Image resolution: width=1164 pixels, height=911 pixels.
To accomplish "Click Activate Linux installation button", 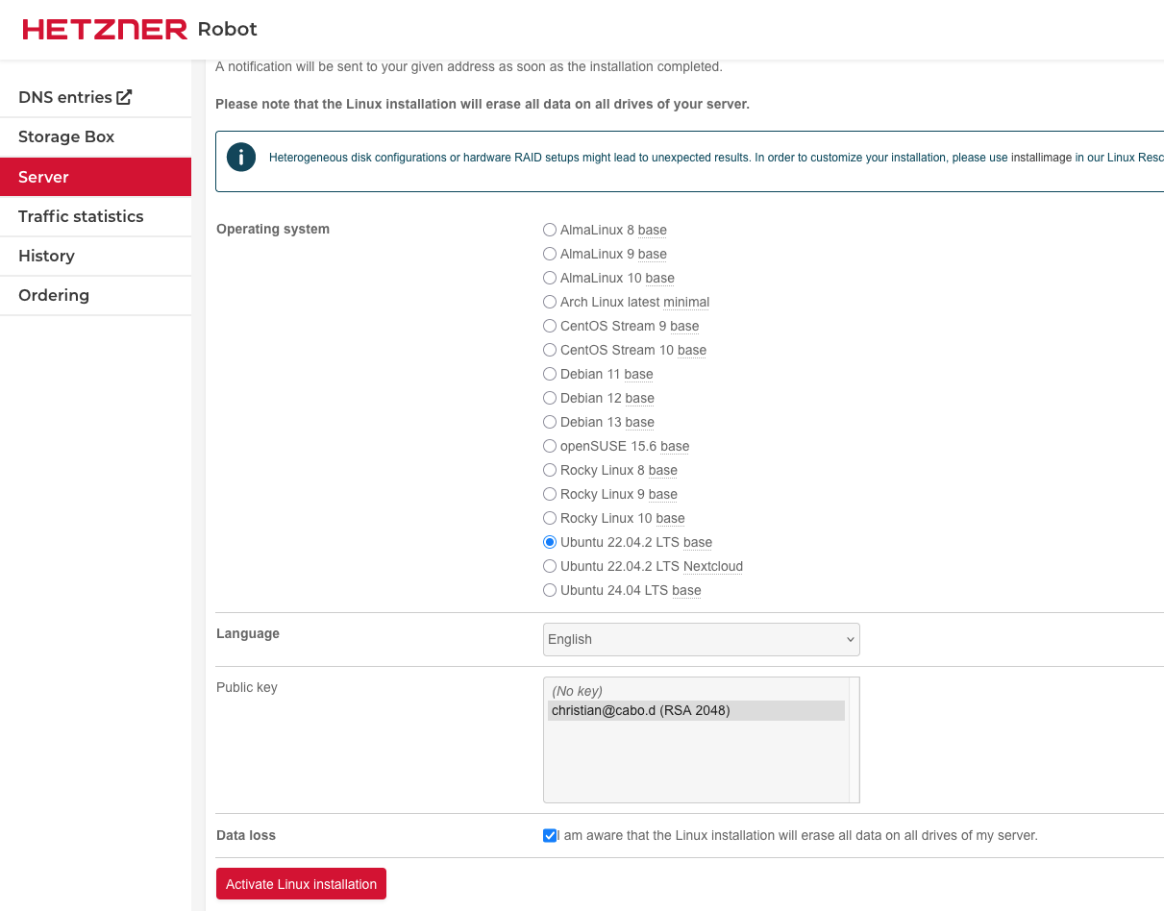I will point(301,884).
